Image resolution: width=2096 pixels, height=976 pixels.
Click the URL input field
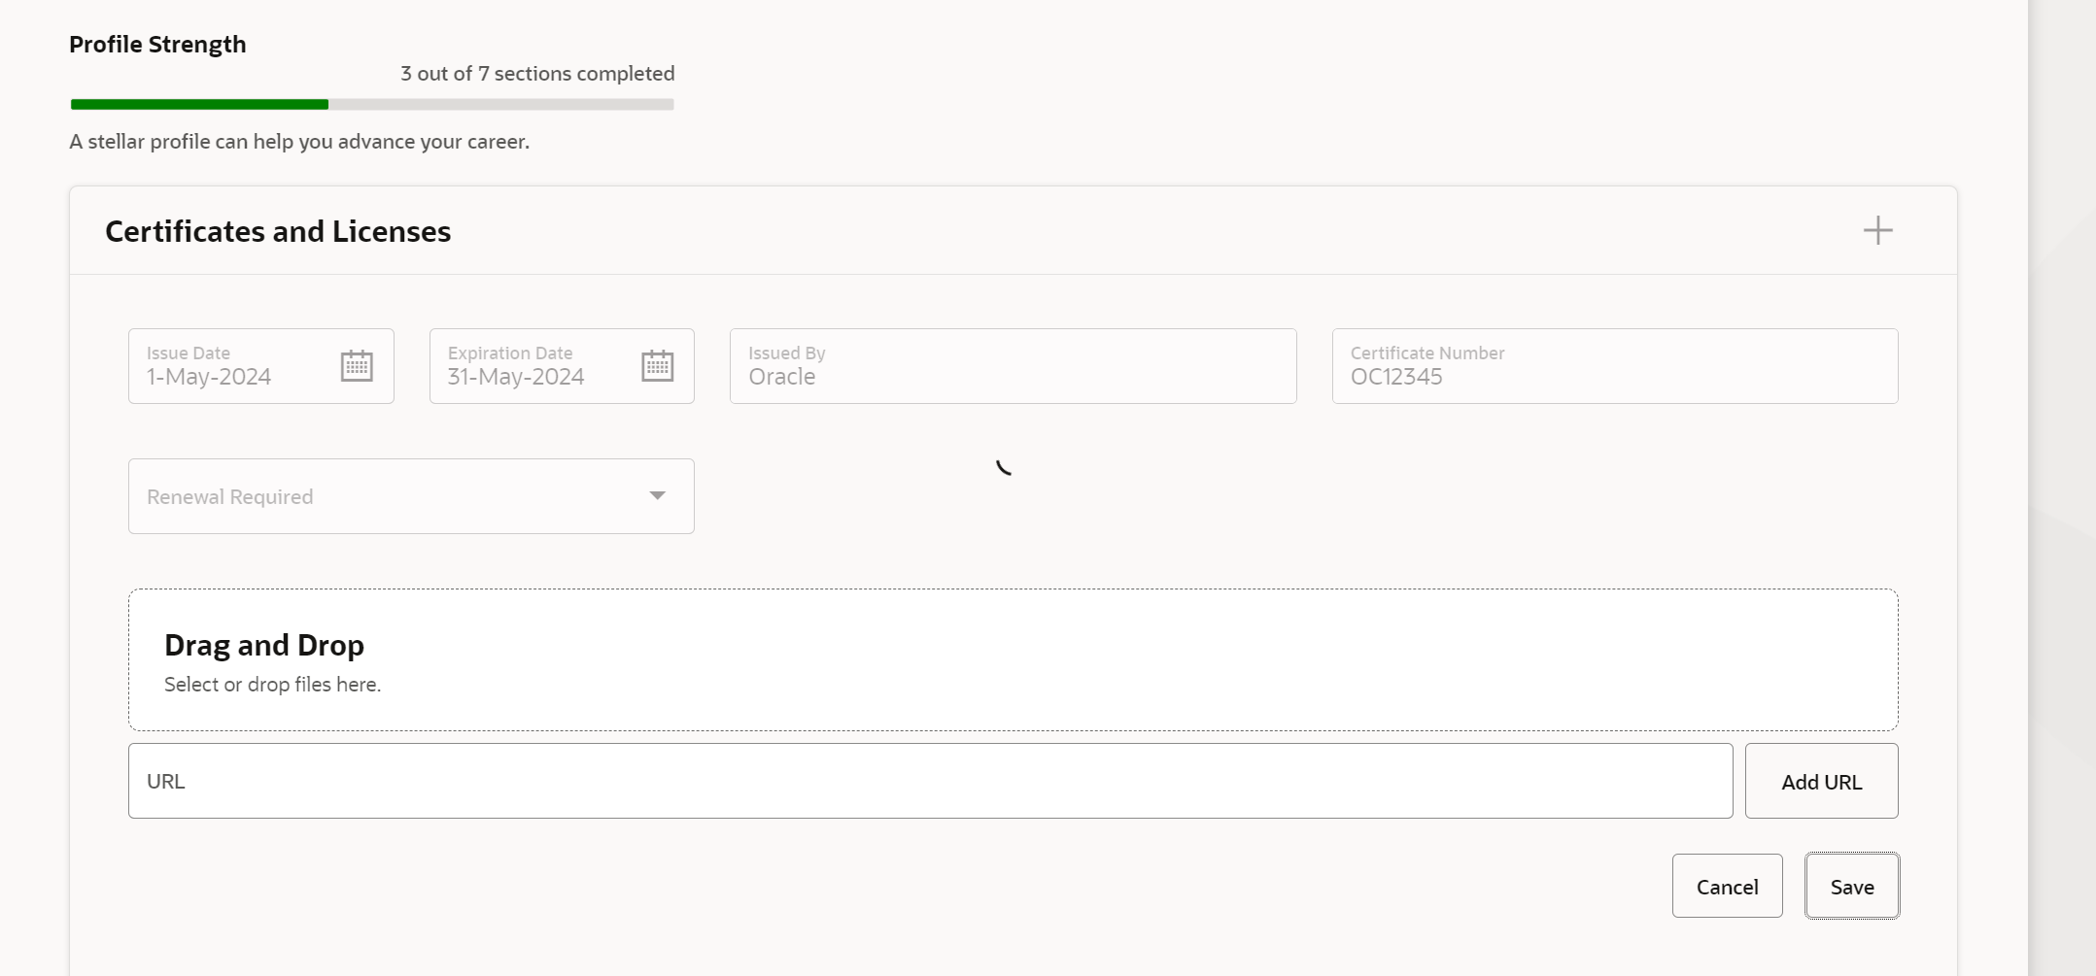pyautogui.click(x=931, y=780)
